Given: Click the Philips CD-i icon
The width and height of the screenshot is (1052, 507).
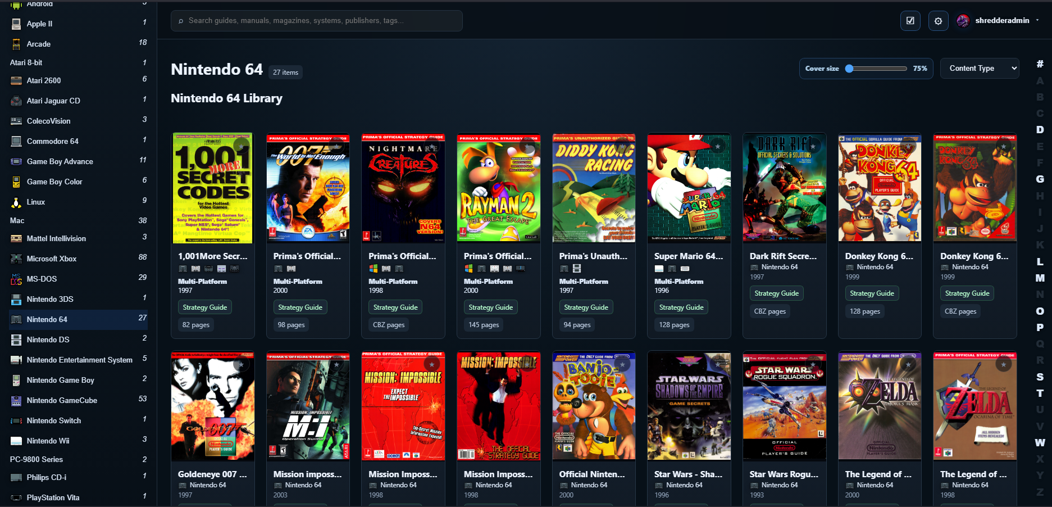Looking at the screenshot, I should (16, 477).
